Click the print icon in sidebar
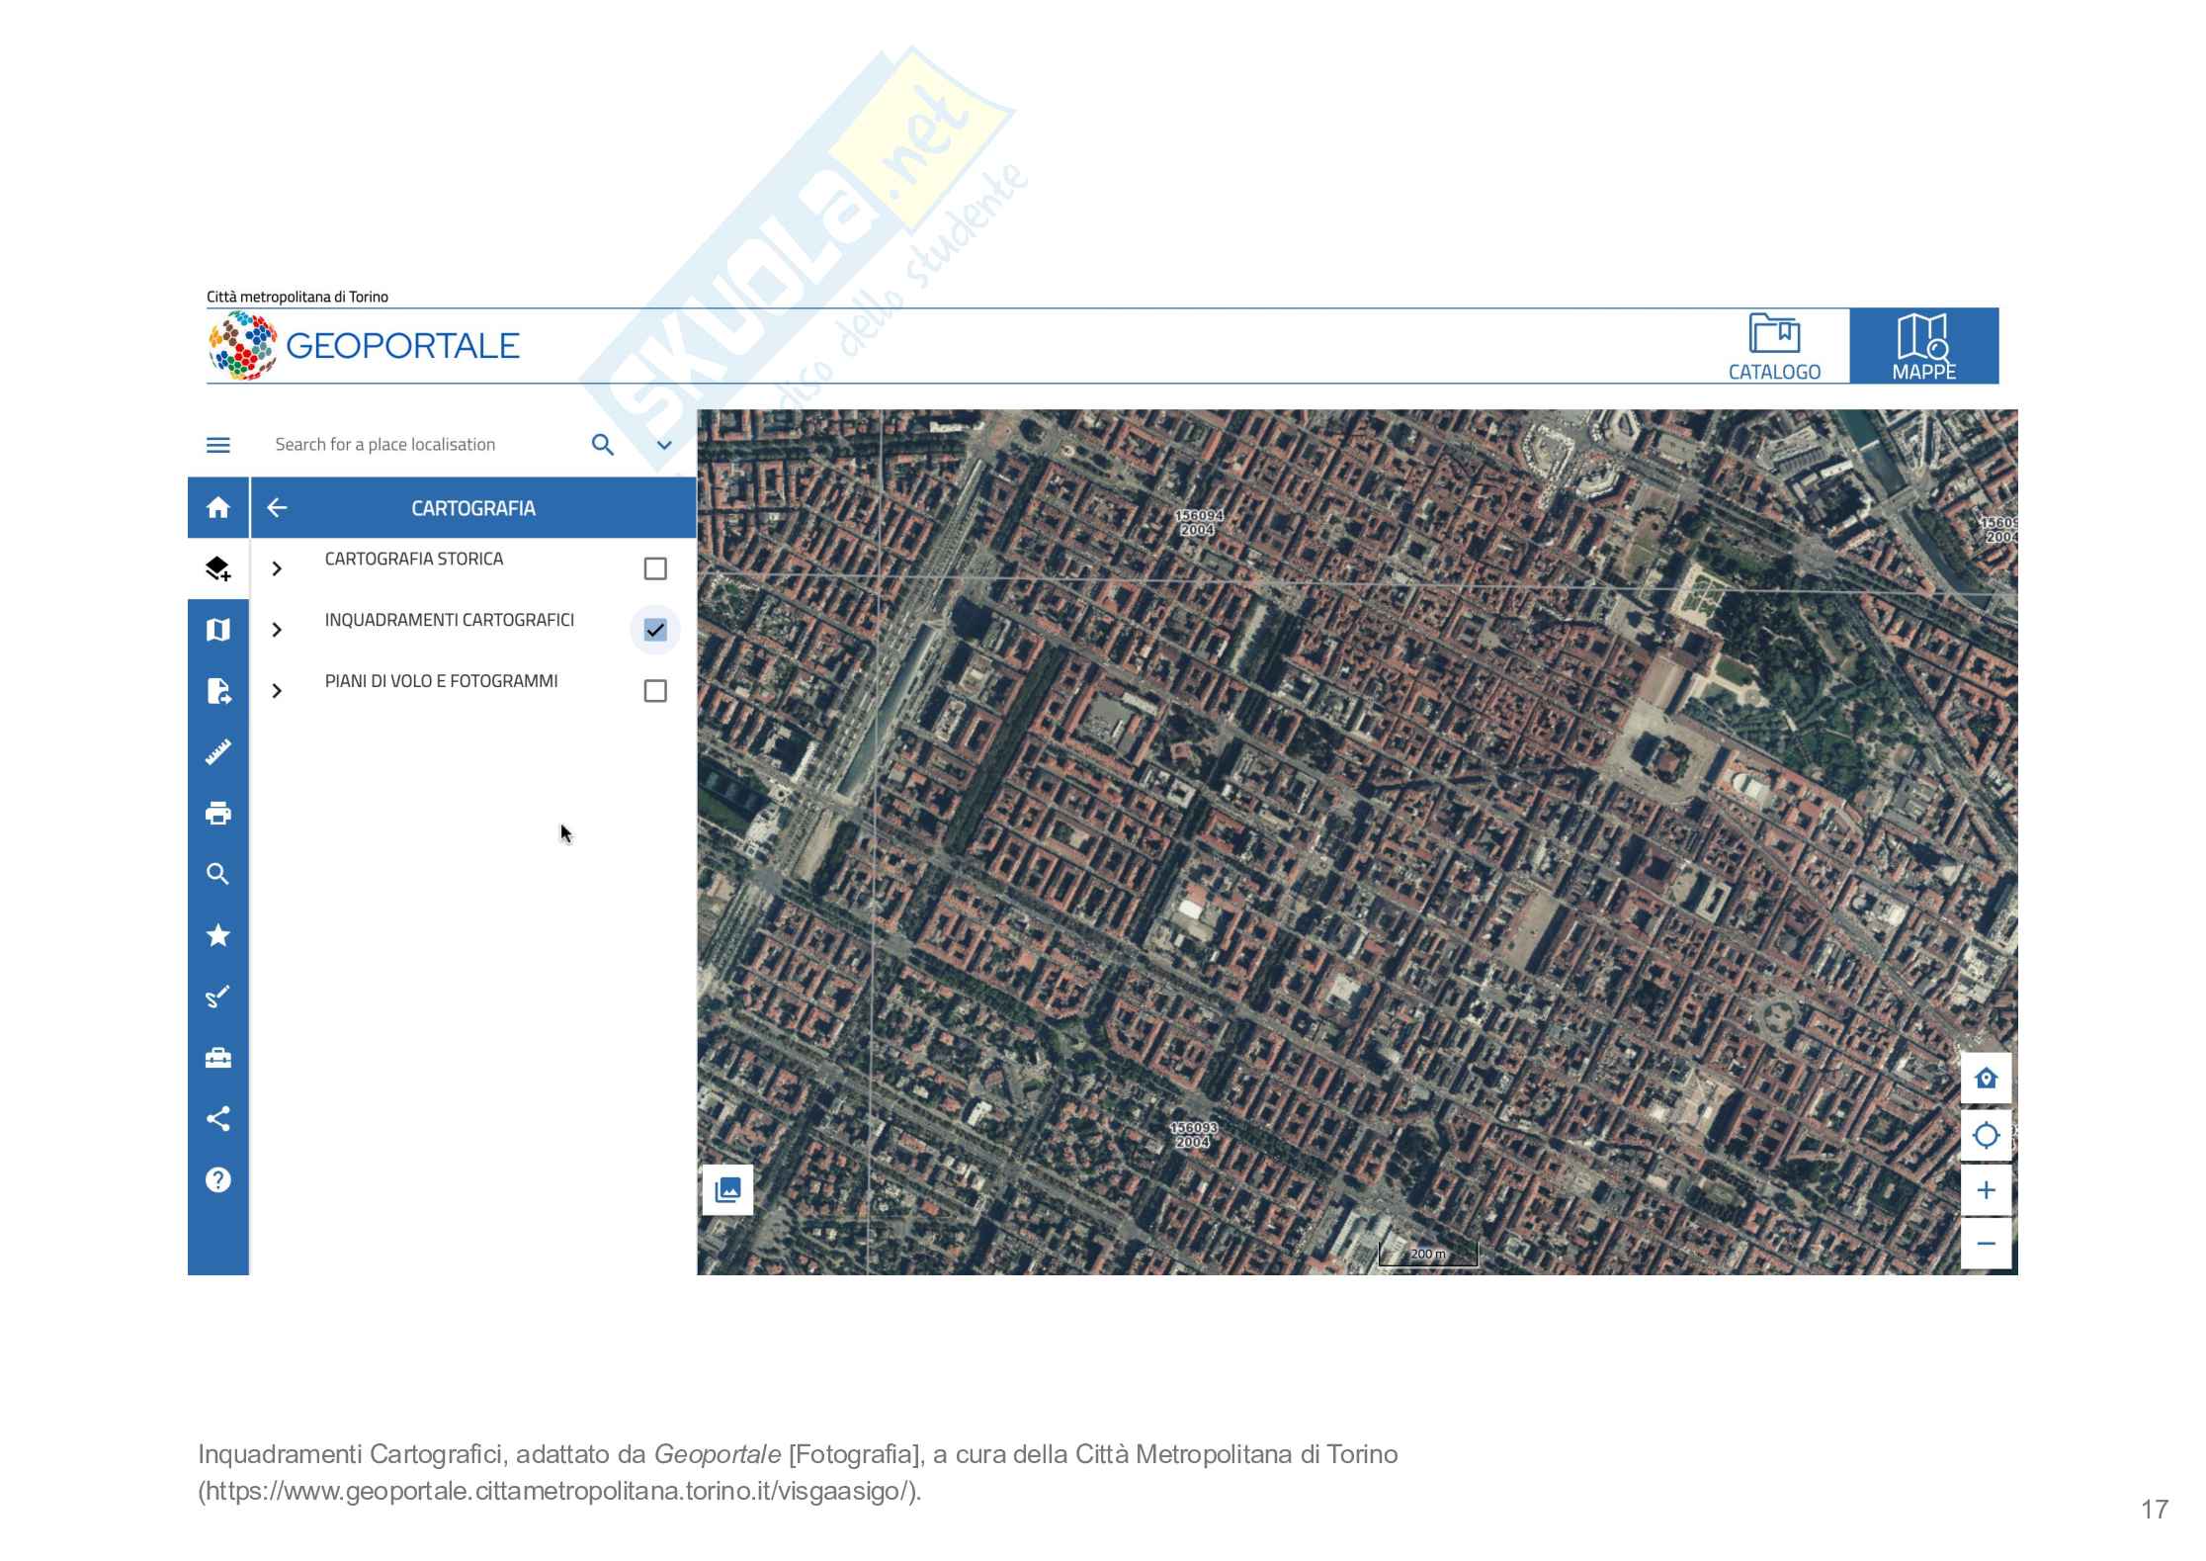The height and width of the screenshot is (1561, 2206). (x=217, y=814)
